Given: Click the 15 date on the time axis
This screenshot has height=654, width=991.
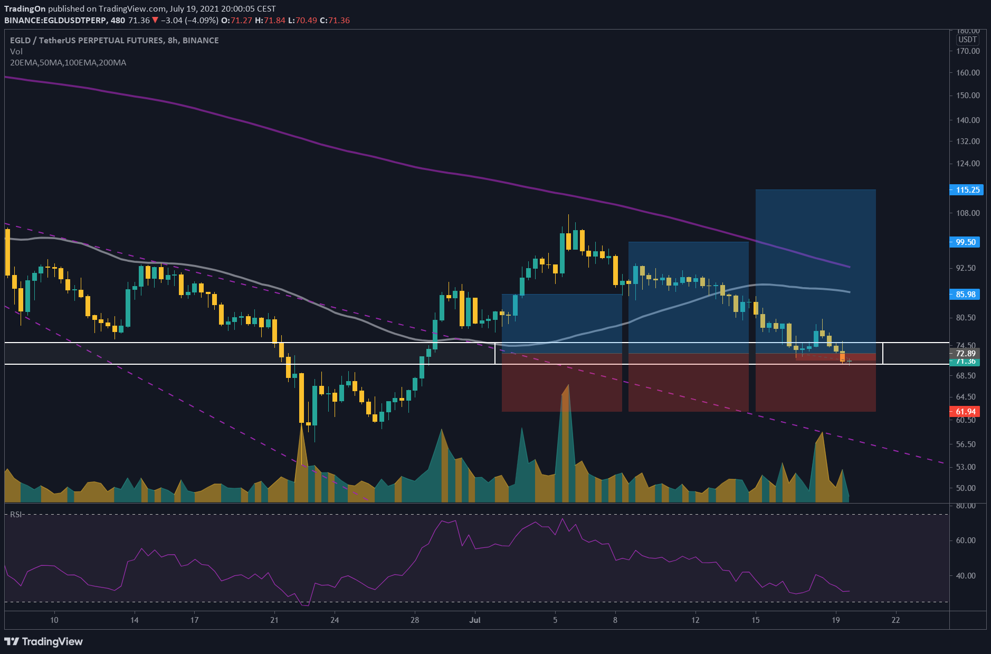Looking at the screenshot, I should (x=756, y=620).
